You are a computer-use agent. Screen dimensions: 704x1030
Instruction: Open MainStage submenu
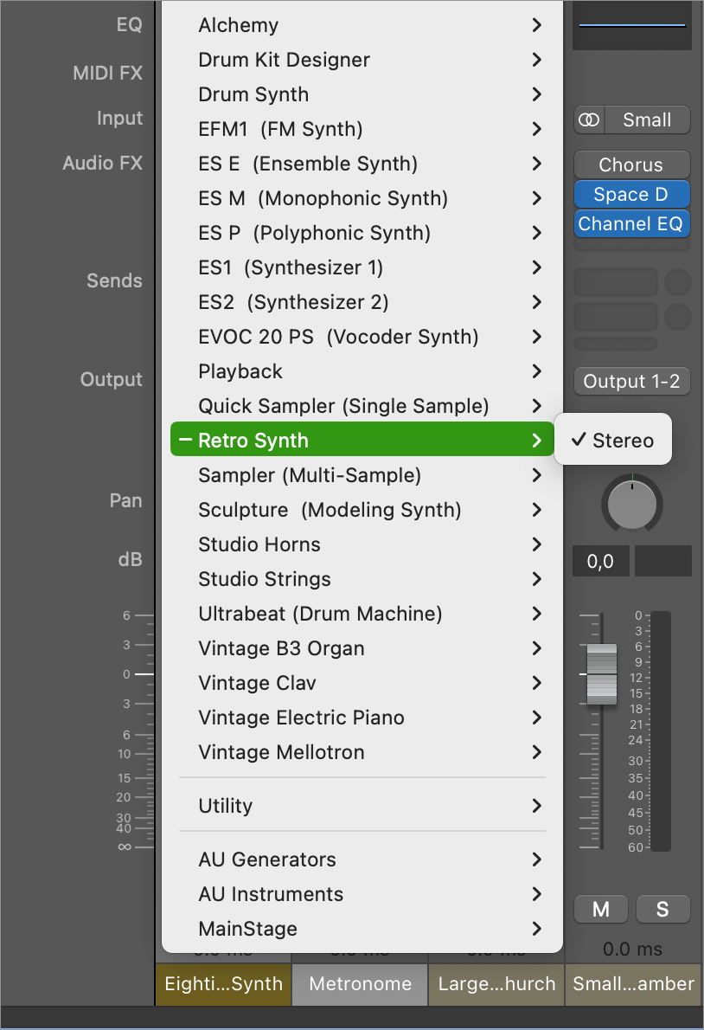point(362,929)
